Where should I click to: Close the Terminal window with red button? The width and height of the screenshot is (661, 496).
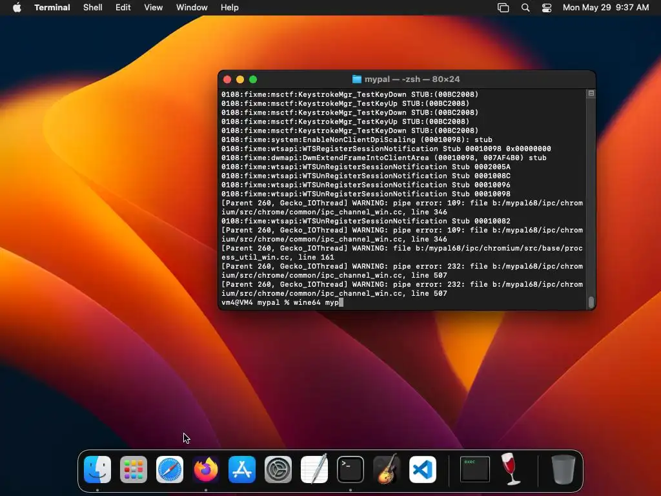coord(227,79)
